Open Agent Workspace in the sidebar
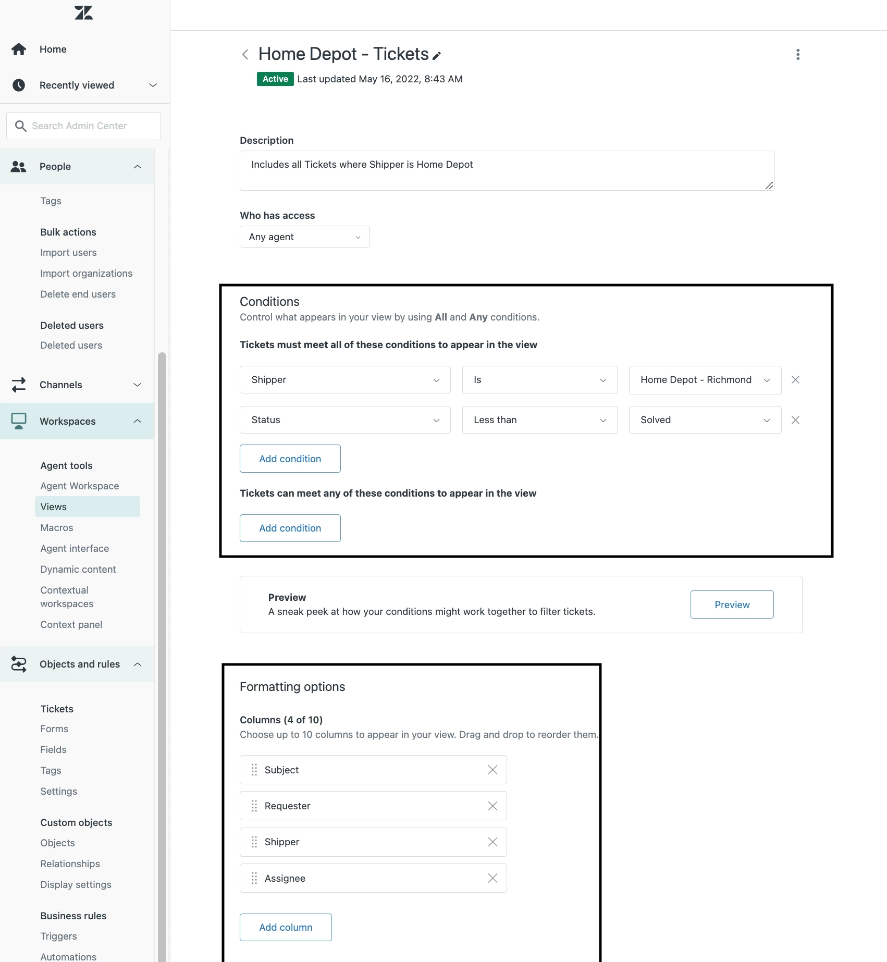The height and width of the screenshot is (962, 887). pos(80,486)
